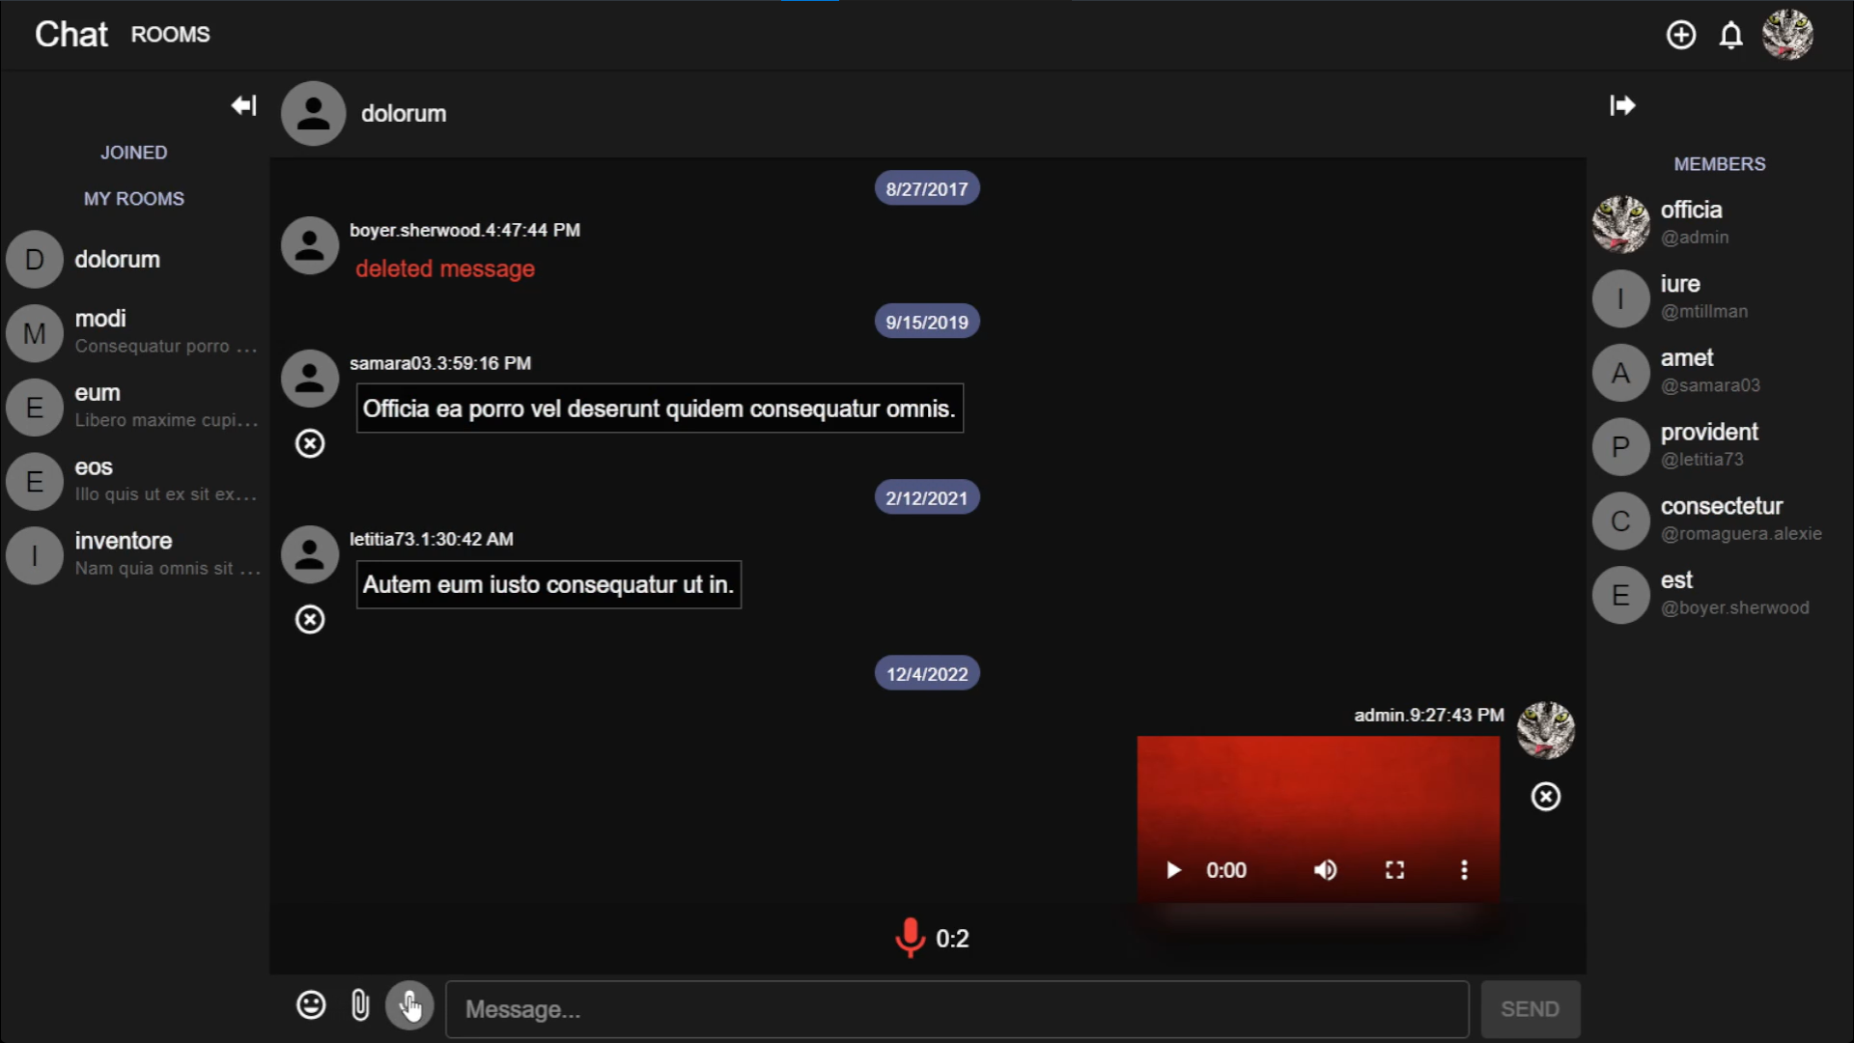Remove admin's video message with the X icon
1854x1043 pixels.
pos(1545,797)
